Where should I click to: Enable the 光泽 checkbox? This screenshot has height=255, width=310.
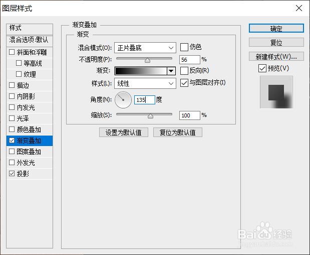(x=12, y=118)
